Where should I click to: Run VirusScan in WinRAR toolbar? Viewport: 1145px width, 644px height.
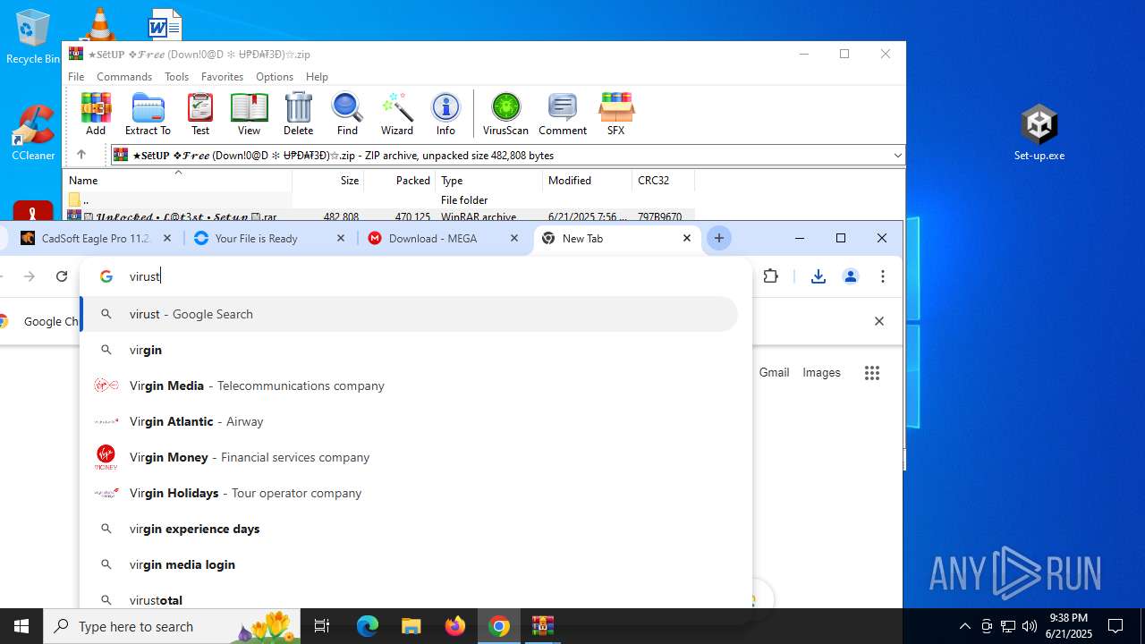tap(505, 114)
